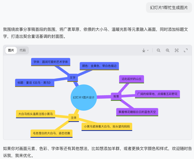
Task: Click node 广阔的绿草地，点缀着五彩野花
Action: (x=157, y=94)
